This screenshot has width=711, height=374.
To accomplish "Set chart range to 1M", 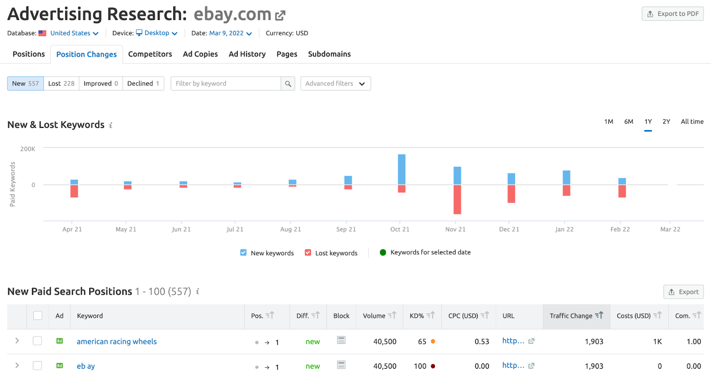I will pyautogui.click(x=609, y=122).
